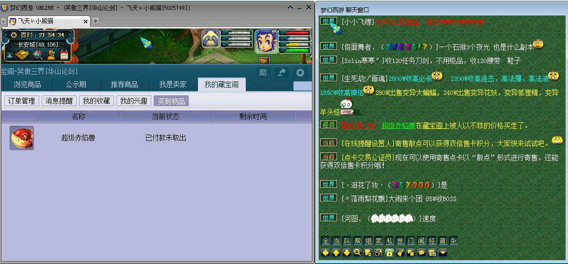The width and height of the screenshot is (568, 264).
Task: Toggle the chat lock icon
Action: tap(389, 252)
